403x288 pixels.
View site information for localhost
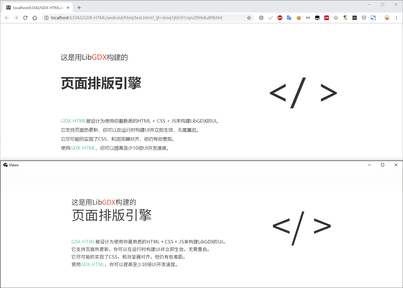point(46,18)
